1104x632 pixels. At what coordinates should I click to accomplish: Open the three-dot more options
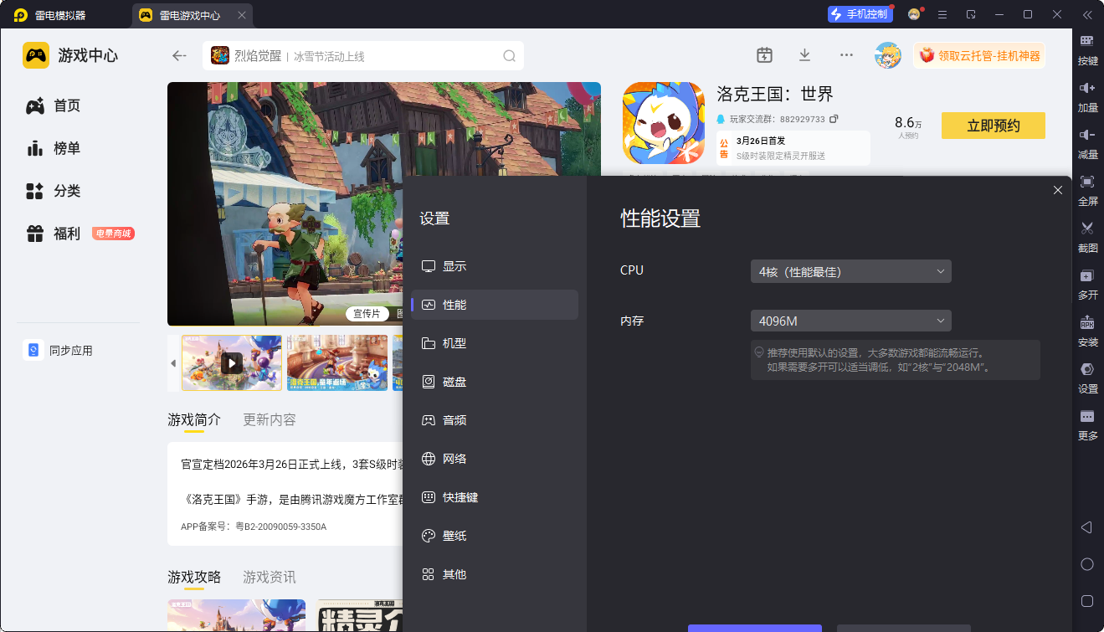coord(846,55)
